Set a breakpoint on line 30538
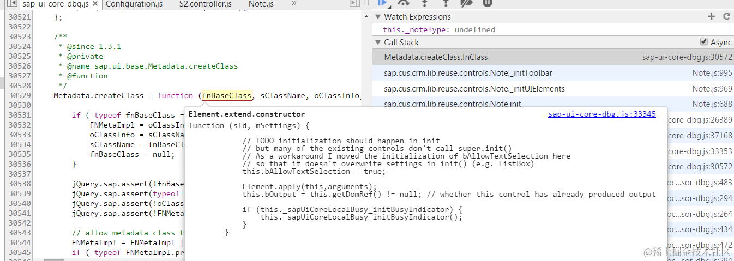Screen dimensions: 734x261 pyautogui.click(x=19, y=184)
